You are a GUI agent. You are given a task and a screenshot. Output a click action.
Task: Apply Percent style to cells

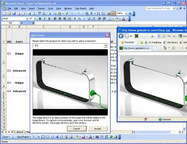pyautogui.click(x=79, y=19)
